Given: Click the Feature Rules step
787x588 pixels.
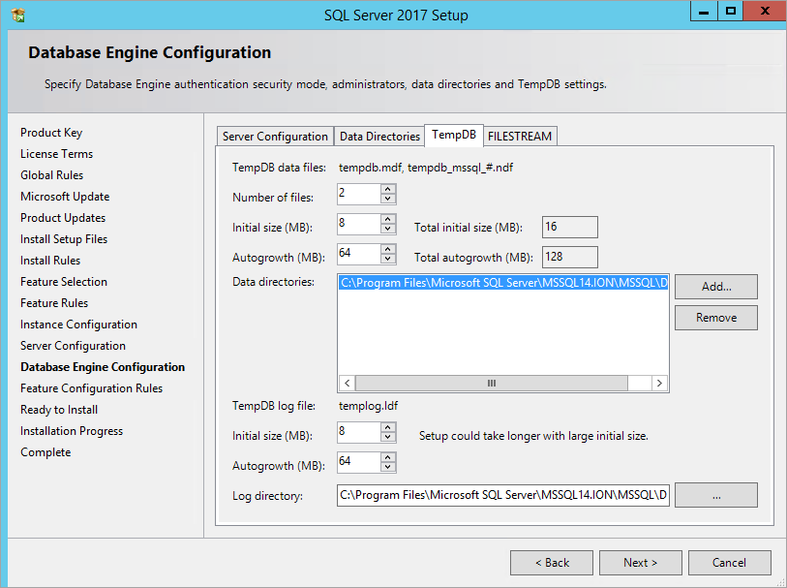Looking at the screenshot, I should [x=54, y=303].
